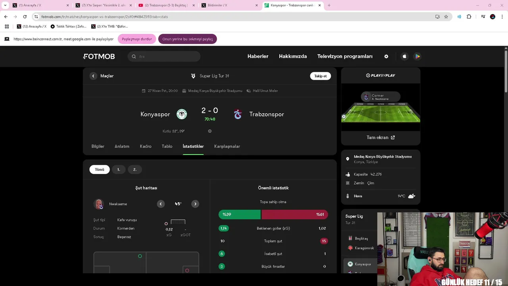Click the Apple App Store icon
Viewport: 508px width, 286px height.
pyautogui.click(x=404, y=56)
